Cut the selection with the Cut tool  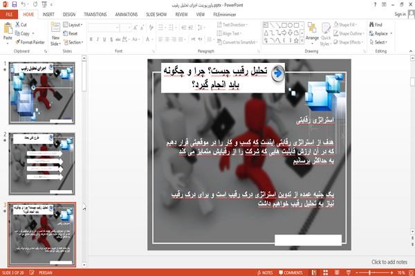pyautogui.click(x=21, y=25)
